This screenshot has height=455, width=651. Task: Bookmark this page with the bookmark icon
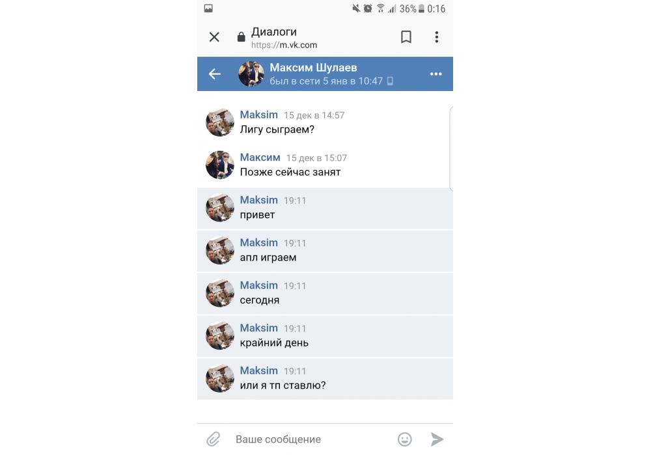pos(406,37)
